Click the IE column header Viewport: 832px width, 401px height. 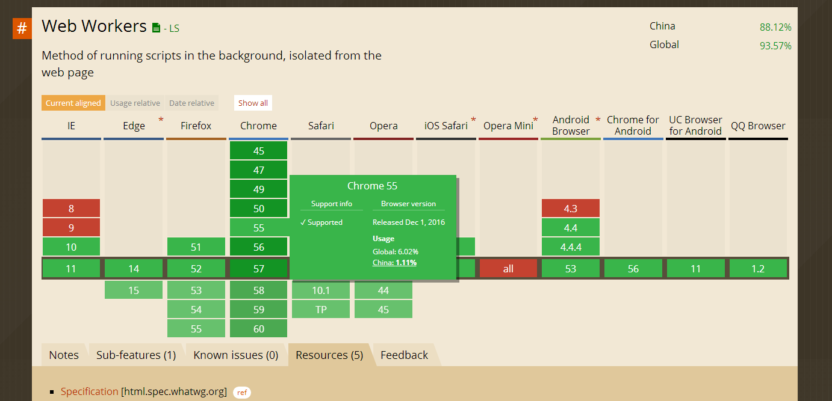click(71, 126)
